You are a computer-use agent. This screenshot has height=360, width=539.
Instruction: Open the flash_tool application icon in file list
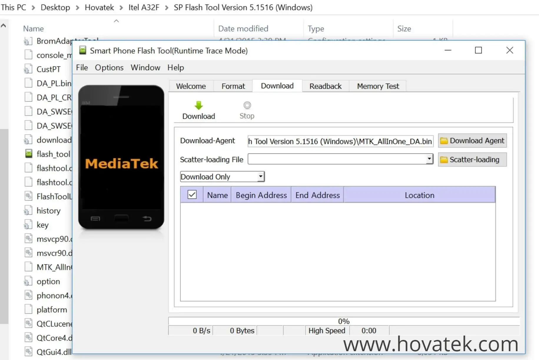(x=29, y=153)
